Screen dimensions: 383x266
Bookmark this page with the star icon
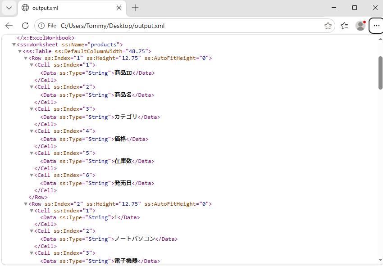click(x=328, y=26)
